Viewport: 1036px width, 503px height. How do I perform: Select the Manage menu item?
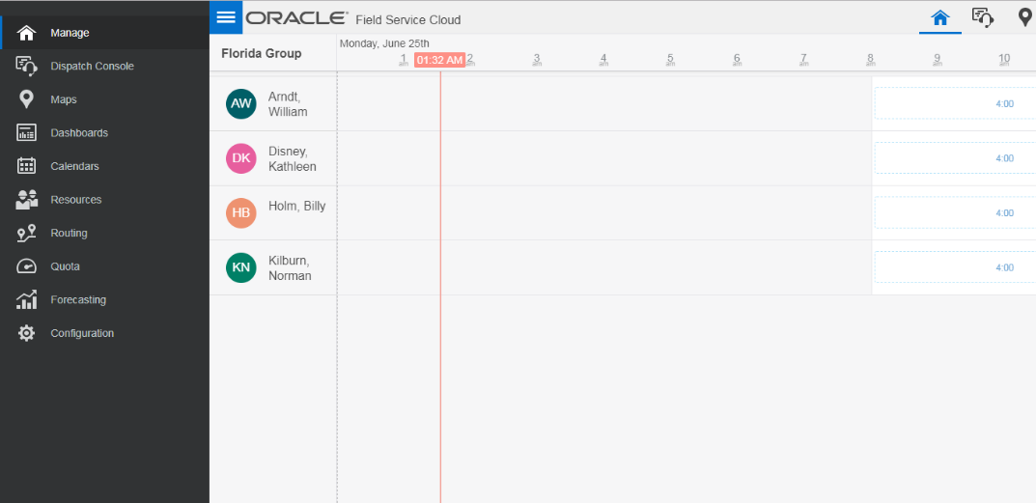(70, 33)
